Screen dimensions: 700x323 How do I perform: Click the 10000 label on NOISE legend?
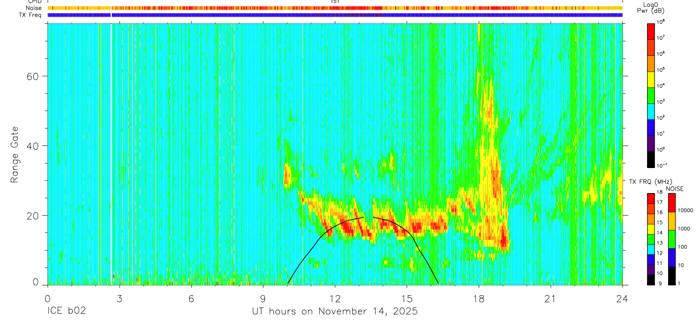(685, 210)
